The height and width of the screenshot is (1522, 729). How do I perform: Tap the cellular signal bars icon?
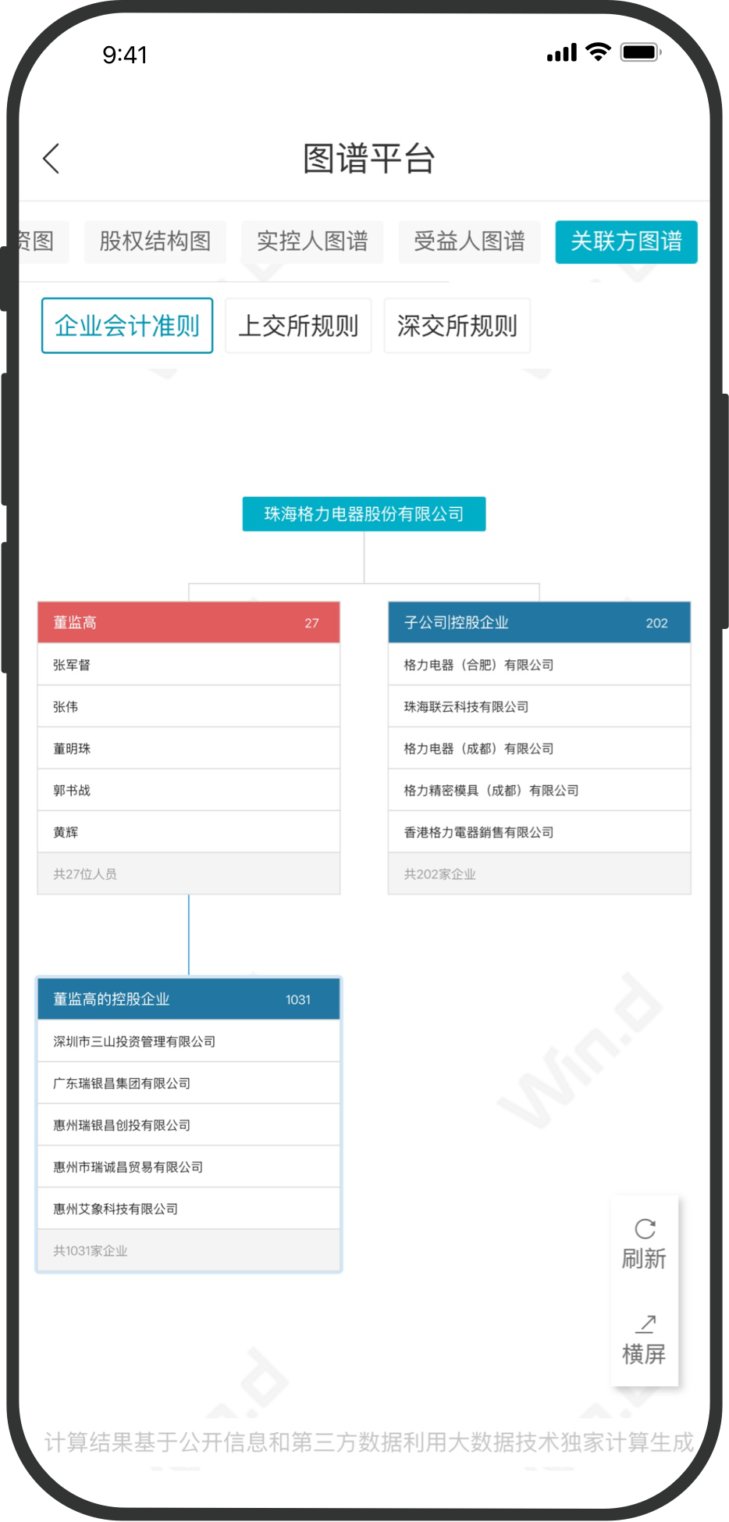pyautogui.click(x=562, y=52)
